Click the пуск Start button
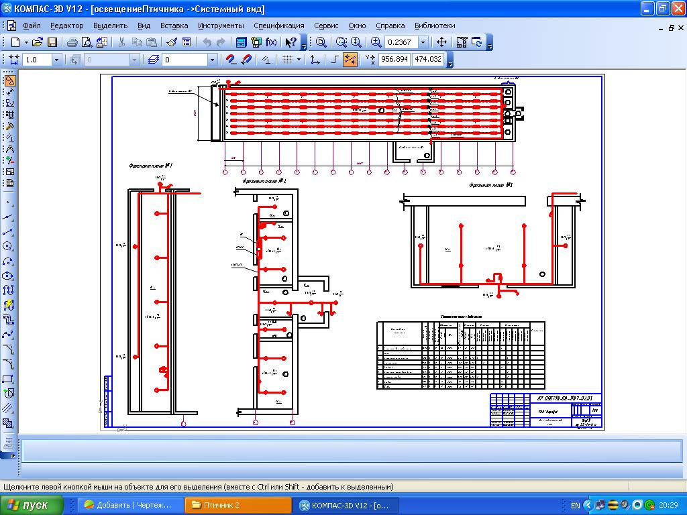Viewport: 687px width, 515px height. tap(32, 505)
